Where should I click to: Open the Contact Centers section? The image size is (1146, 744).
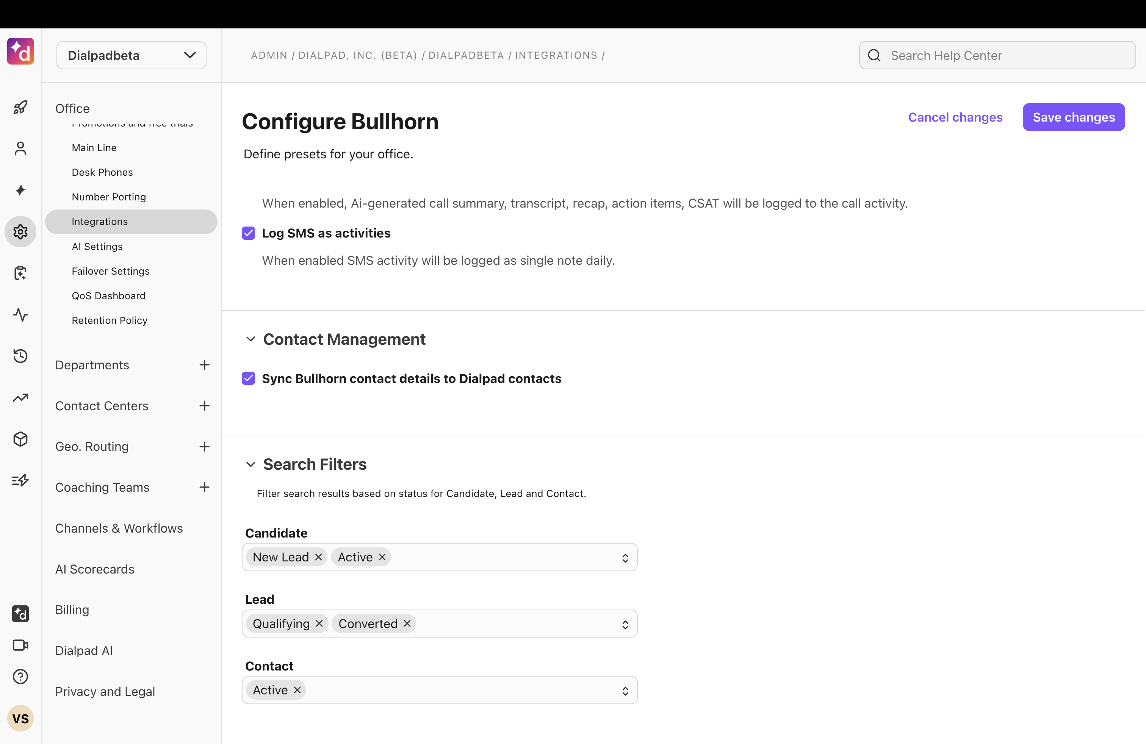(102, 406)
